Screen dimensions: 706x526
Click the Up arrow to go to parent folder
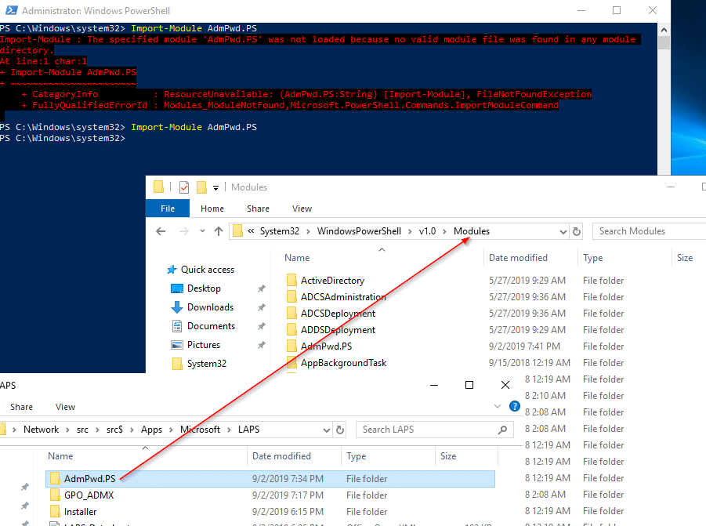click(x=219, y=230)
